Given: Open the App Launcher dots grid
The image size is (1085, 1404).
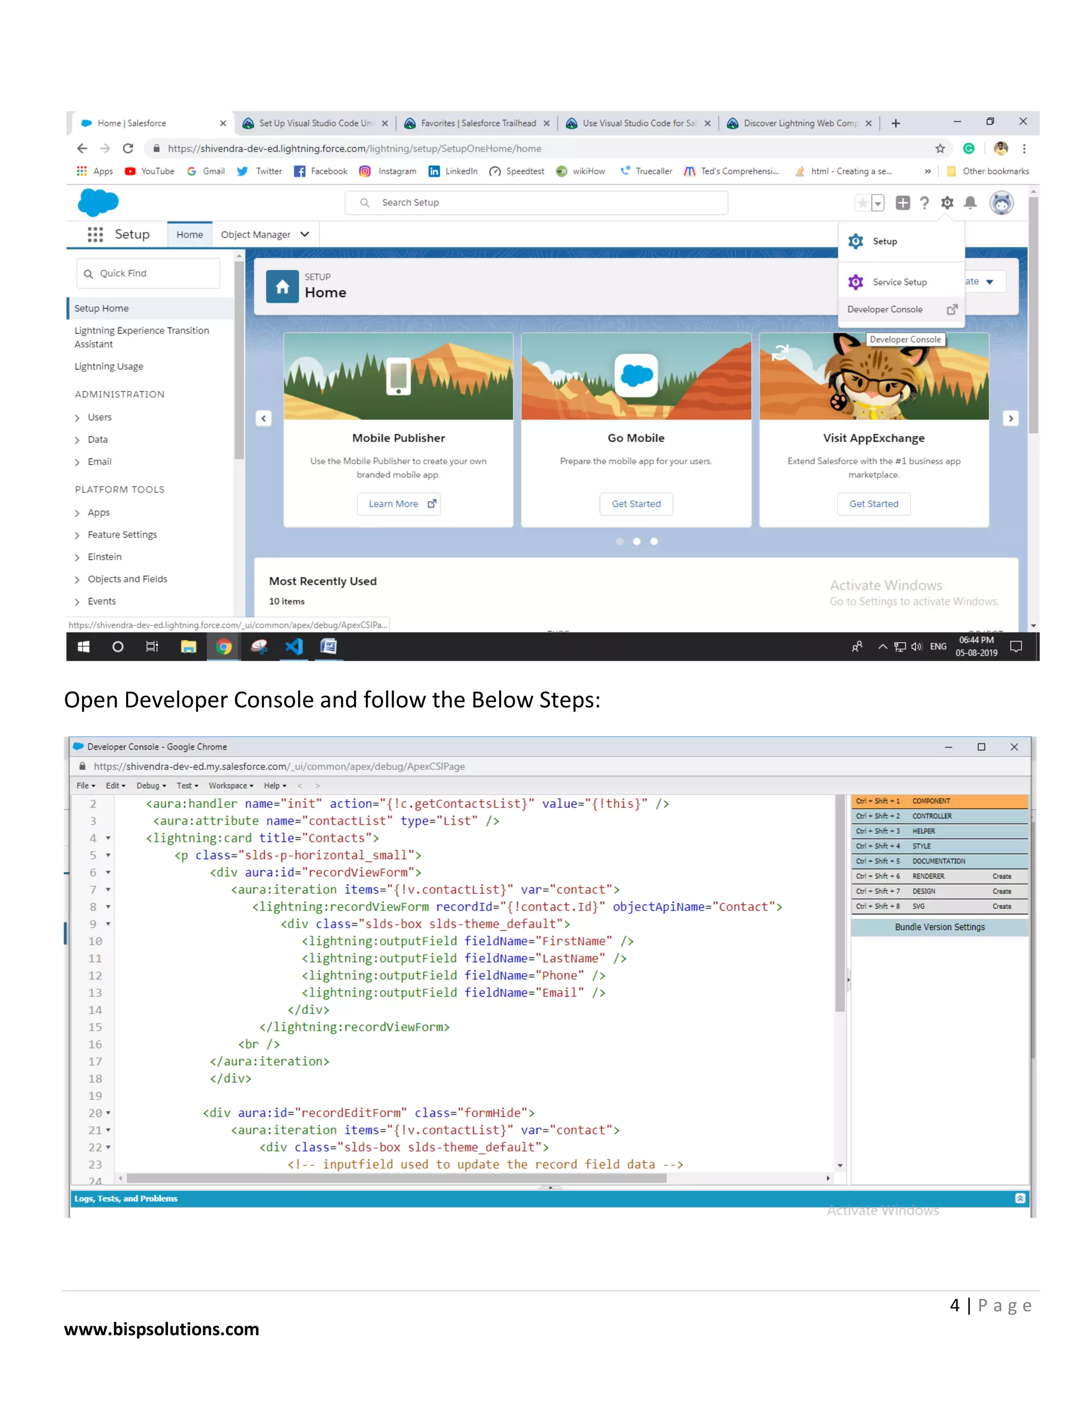Looking at the screenshot, I should point(95,235).
